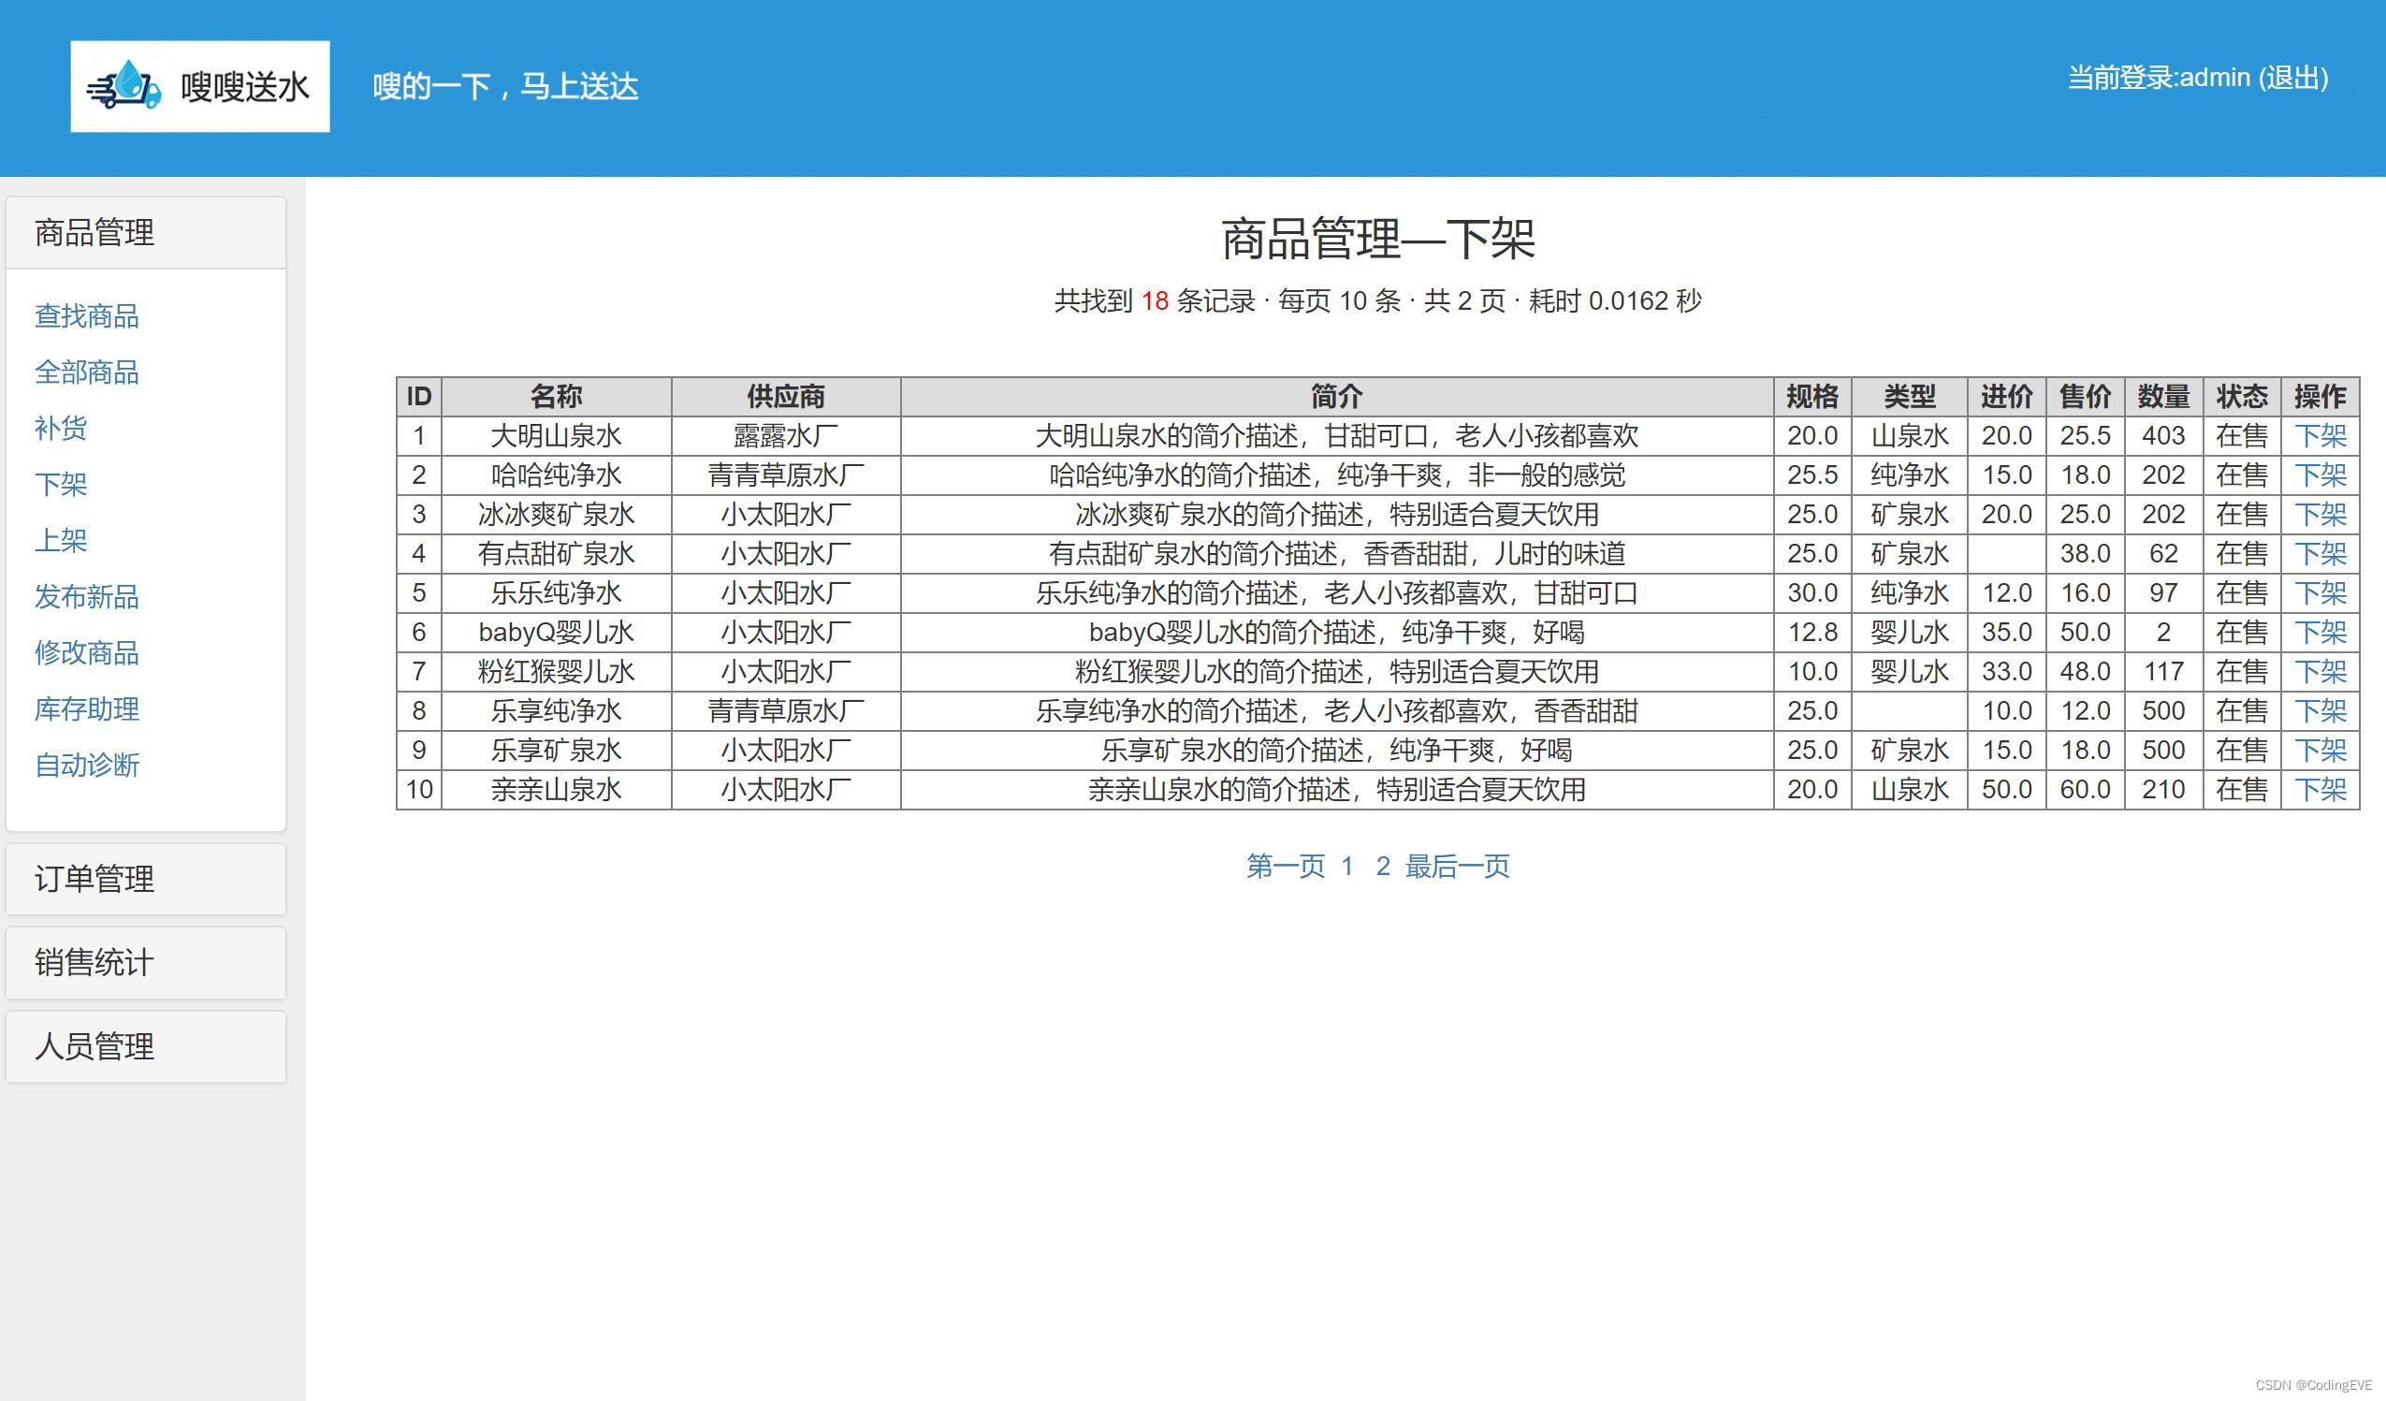The width and height of the screenshot is (2386, 1401).
Task: Open the 全部商品 sidebar link
Action: 86,372
